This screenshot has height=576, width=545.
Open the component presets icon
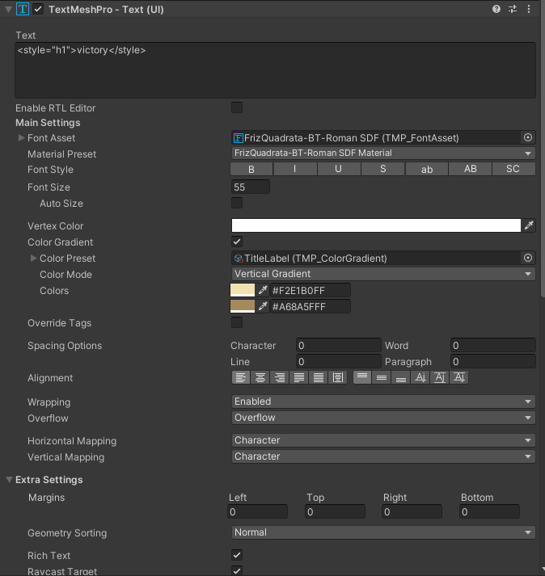tap(513, 9)
